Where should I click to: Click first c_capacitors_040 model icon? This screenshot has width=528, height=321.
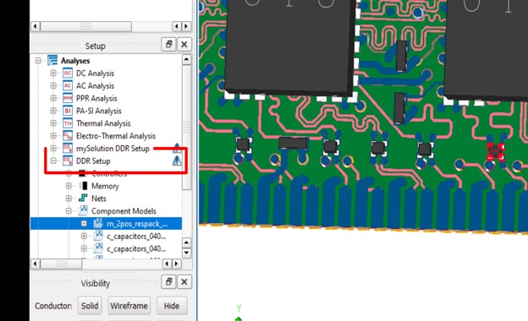tap(98, 236)
